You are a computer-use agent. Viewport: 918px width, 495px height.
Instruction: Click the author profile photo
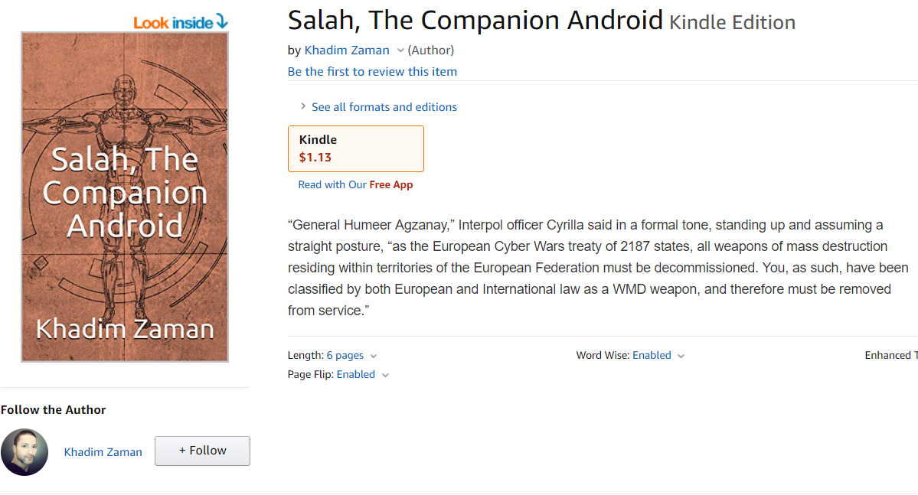tap(24, 451)
